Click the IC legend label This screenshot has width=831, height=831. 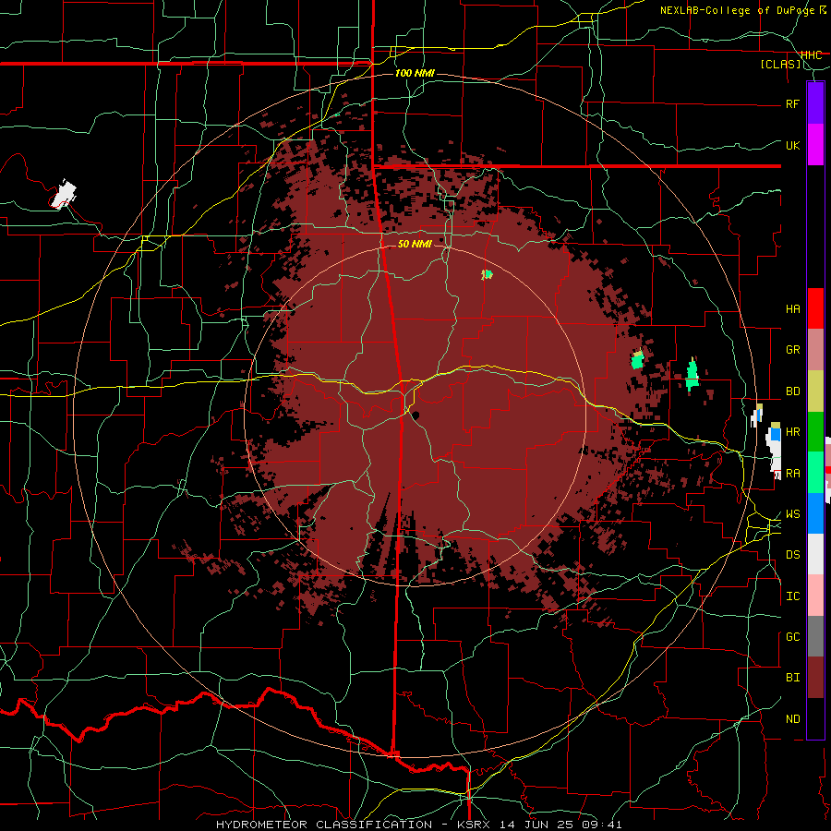pos(792,596)
